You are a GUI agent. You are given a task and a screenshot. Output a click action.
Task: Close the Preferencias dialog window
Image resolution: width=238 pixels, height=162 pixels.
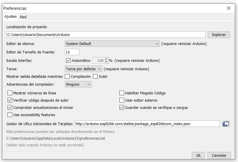point(229,8)
